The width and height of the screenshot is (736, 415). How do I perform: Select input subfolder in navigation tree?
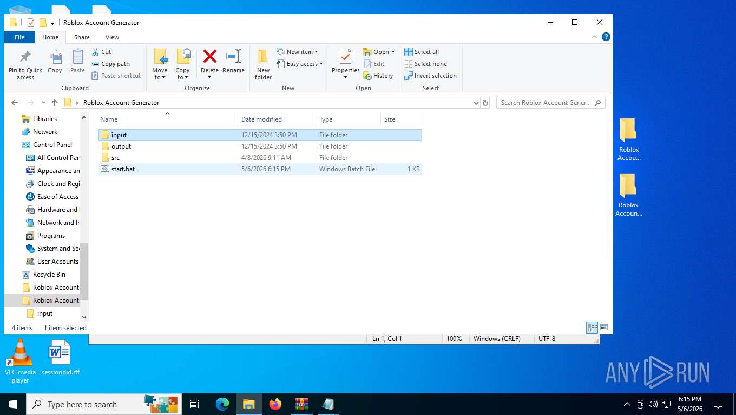click(x=45, y=313)
